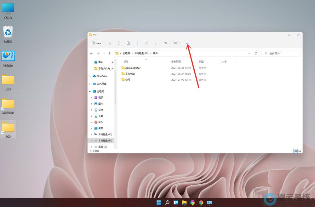The image size is (315, 207).
Task: Go up one folder with Up arrow
Action: point(109,54)
